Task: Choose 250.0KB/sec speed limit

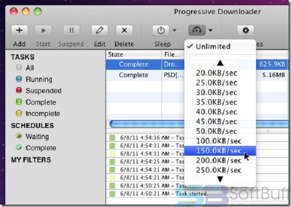Action: [x=220, y=170]
